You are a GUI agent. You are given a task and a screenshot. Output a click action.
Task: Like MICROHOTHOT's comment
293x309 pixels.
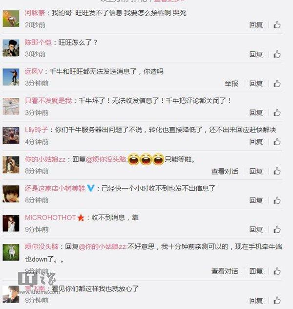click(277, 230)
